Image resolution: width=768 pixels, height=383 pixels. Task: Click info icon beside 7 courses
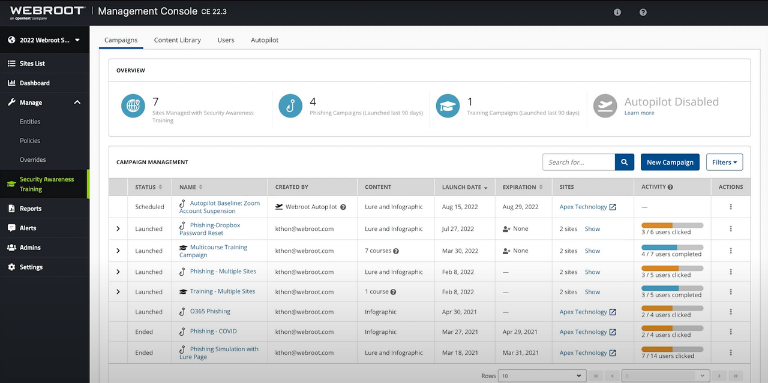[396, 251]
